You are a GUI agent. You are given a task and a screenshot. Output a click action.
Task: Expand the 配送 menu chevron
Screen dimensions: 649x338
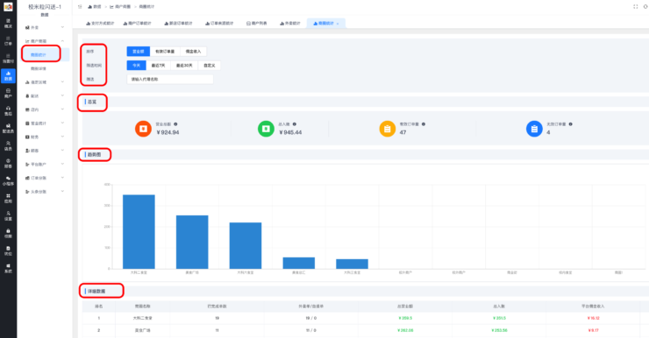click(62, 95)
